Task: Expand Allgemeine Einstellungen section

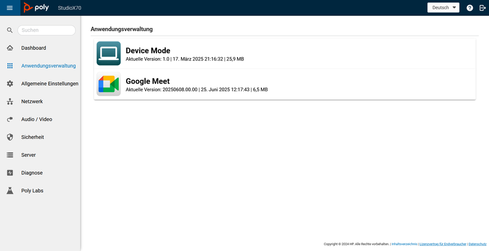Action: tap(49, 84)
